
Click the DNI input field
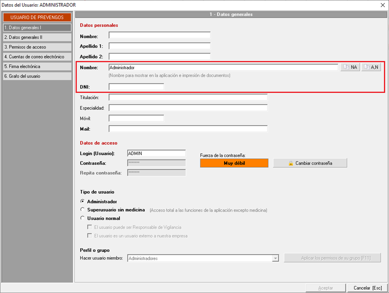(x=136, y=87)
